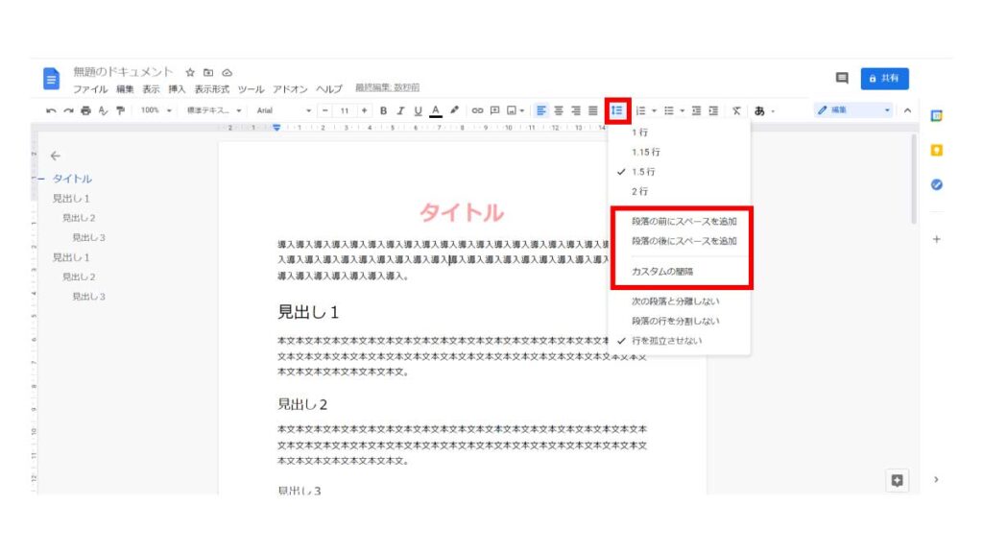Viewport: 983px width, 553px height.
Task: Move document with folder icon
Action: pos(208,73)
